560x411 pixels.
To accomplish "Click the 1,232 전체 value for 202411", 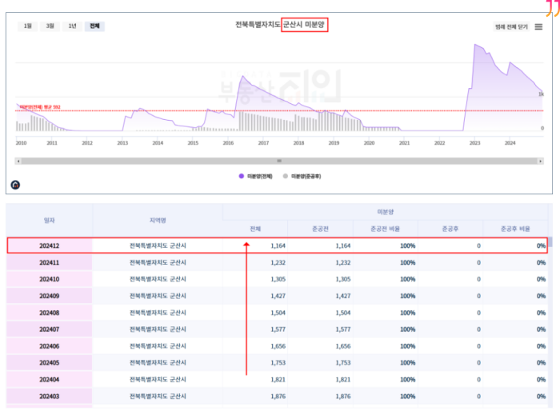I will (278, 262).
